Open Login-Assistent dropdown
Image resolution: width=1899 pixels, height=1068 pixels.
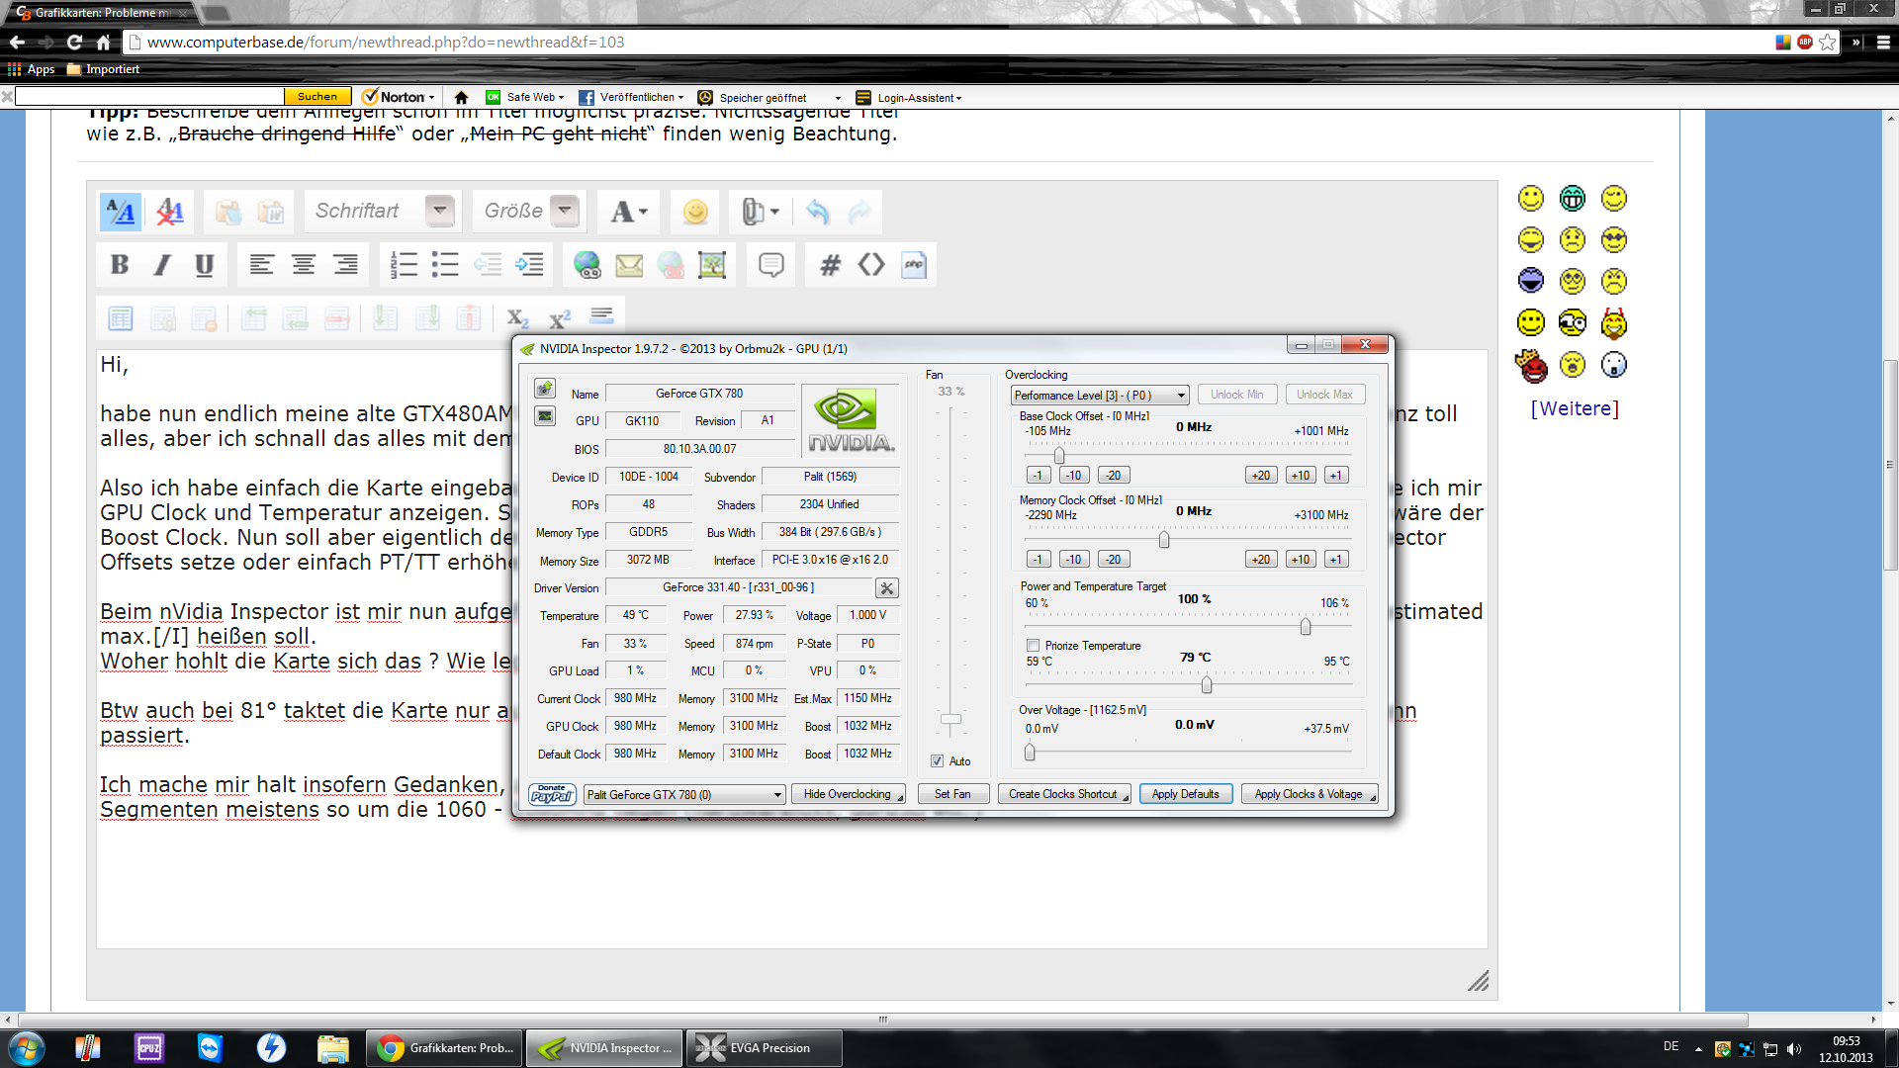pyautogui.click(x=909, y=98)
